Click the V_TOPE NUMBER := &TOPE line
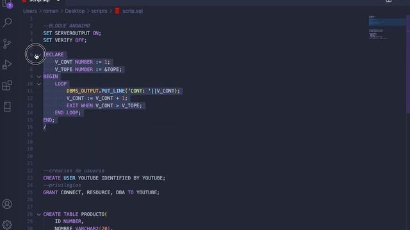The image size is (410, 230). coord(88,70)
